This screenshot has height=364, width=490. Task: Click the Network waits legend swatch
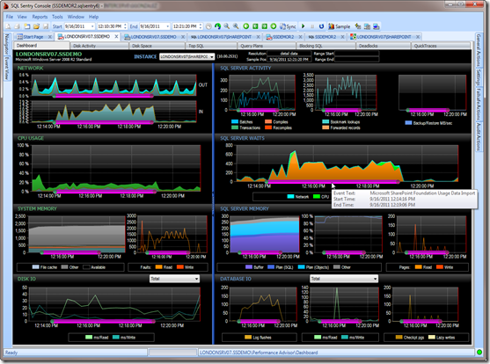click(290, 197)
